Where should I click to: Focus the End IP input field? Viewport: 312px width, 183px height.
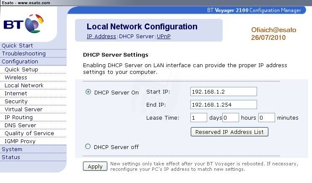(x=224, y=105)
